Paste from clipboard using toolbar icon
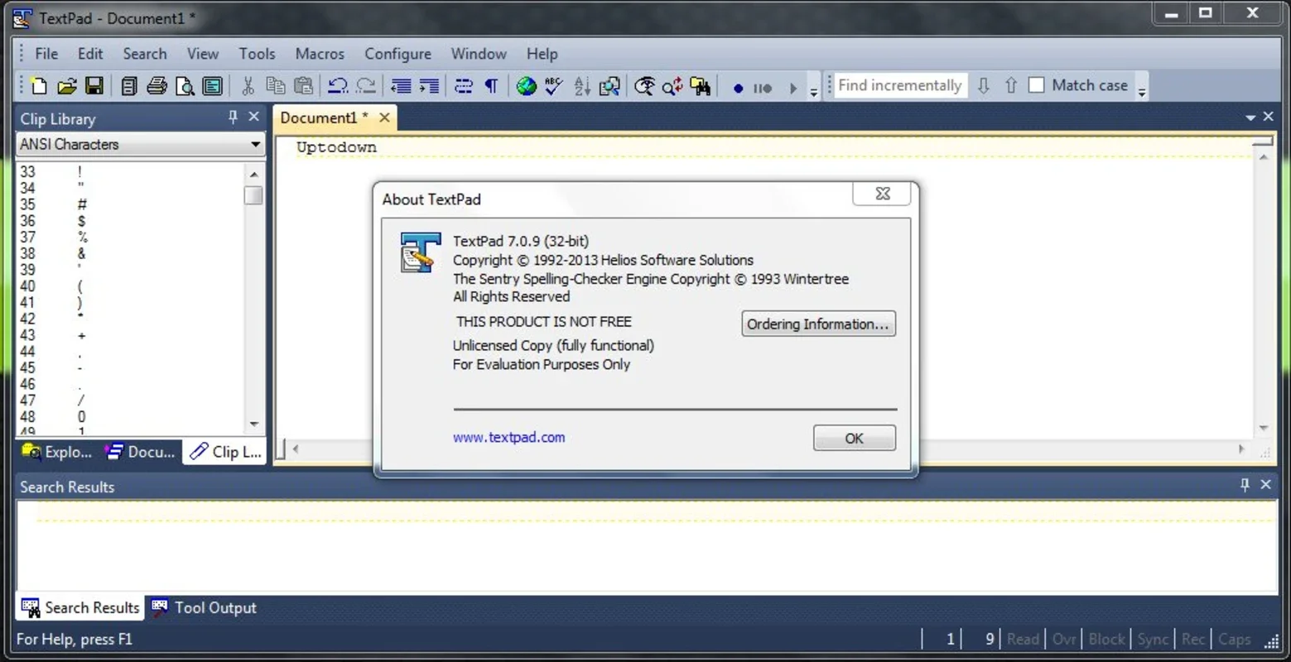The height and width of the screenshot is (662, 1291). [304, 86]
